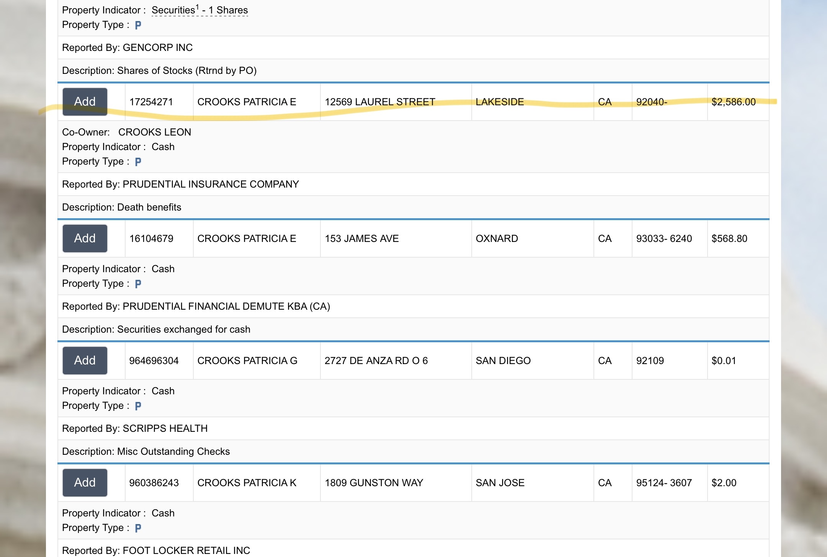Add property 16104679 in Oxnard
The width and height of the screenshot is (827, 557).
[85, 238]
